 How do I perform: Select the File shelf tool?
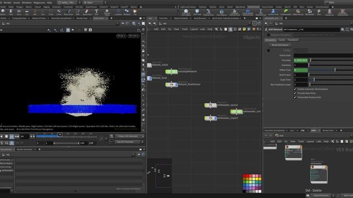pyautogui.click(x=135, y=12)
